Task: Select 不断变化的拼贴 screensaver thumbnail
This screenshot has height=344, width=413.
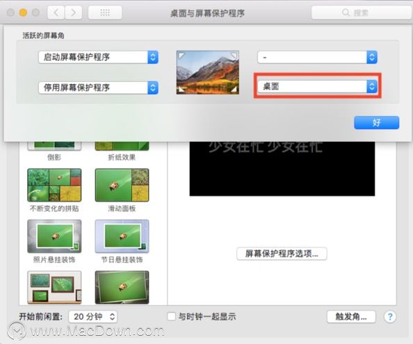Action: (54, 185)
